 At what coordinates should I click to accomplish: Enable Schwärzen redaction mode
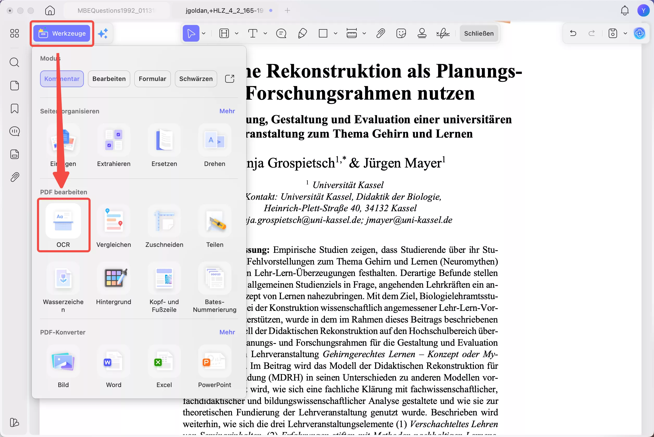(196, 79)
